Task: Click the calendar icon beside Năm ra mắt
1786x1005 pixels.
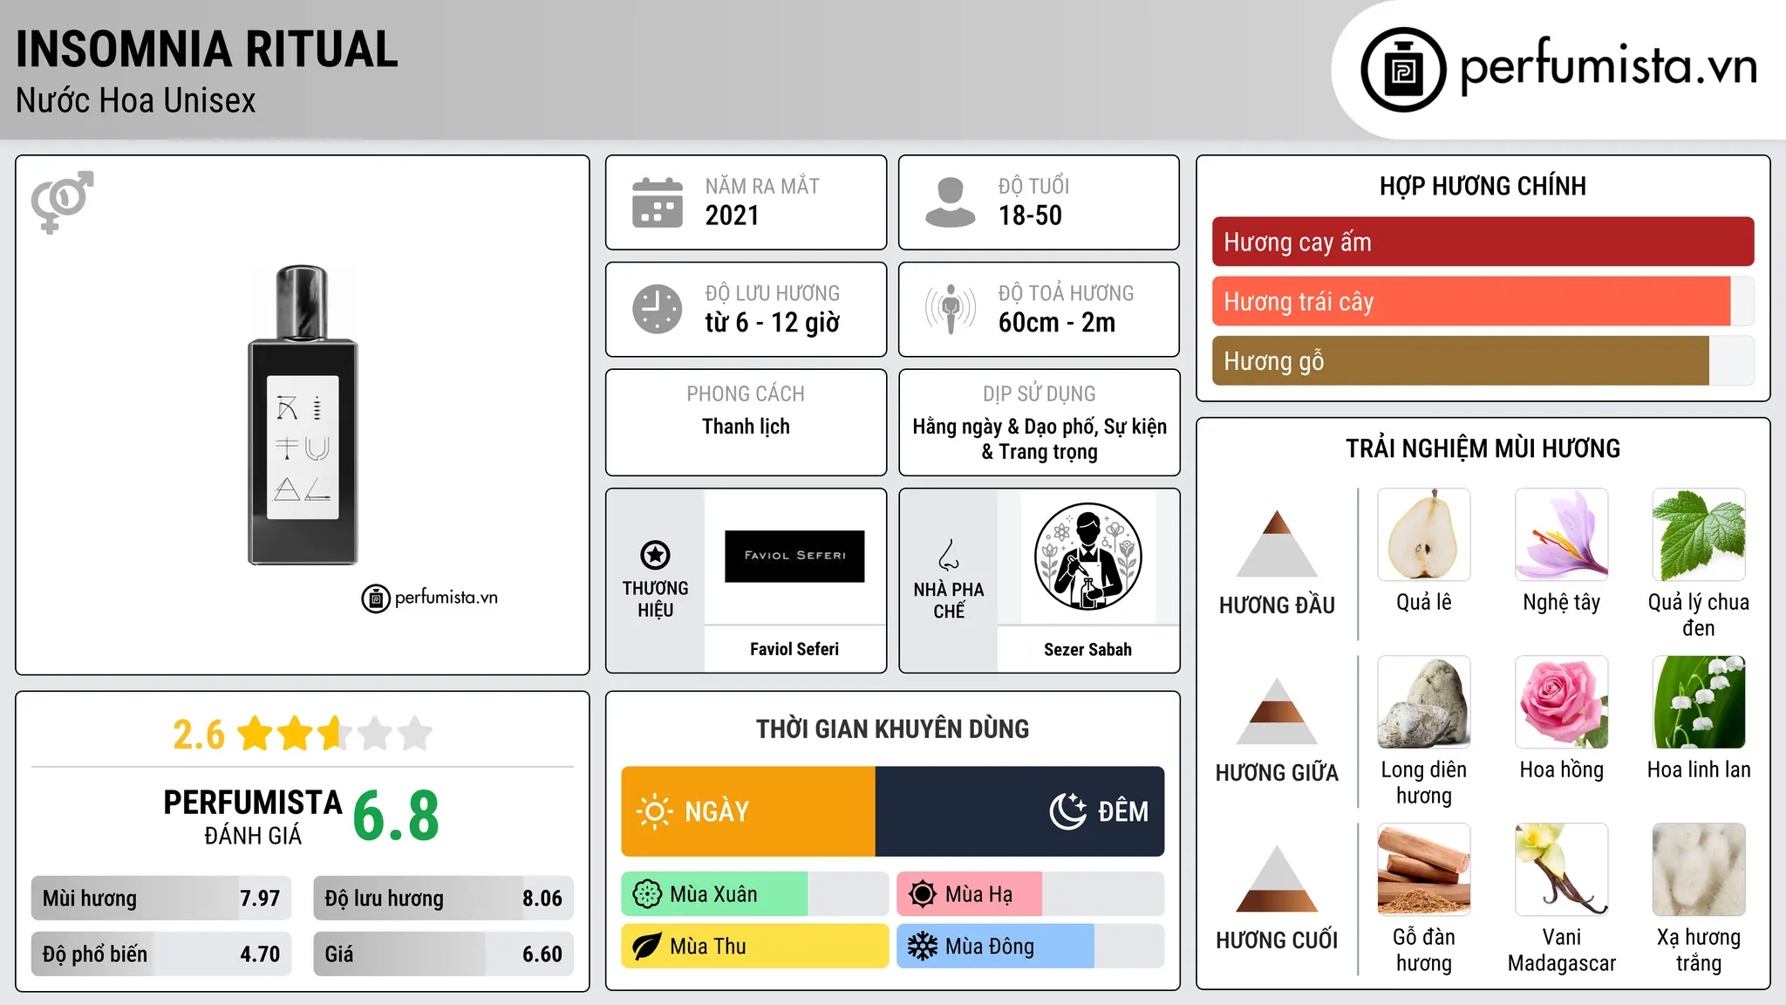Action: (x=658, y=202)
